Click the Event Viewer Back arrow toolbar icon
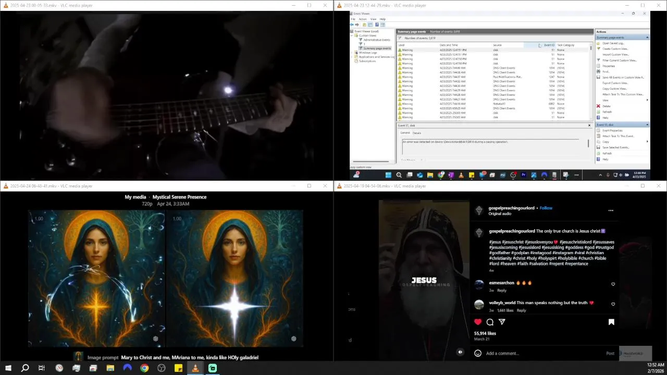 [352, 24]
